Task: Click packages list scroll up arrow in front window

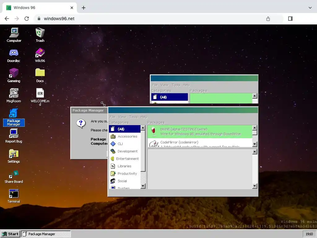Action: (x=255, y=128)
